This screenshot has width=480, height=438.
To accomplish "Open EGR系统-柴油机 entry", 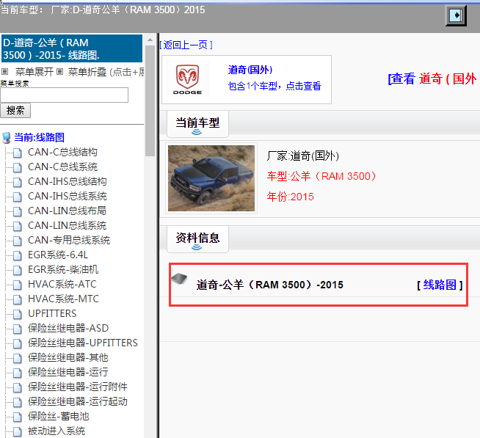I will click(x=63, y=270).
